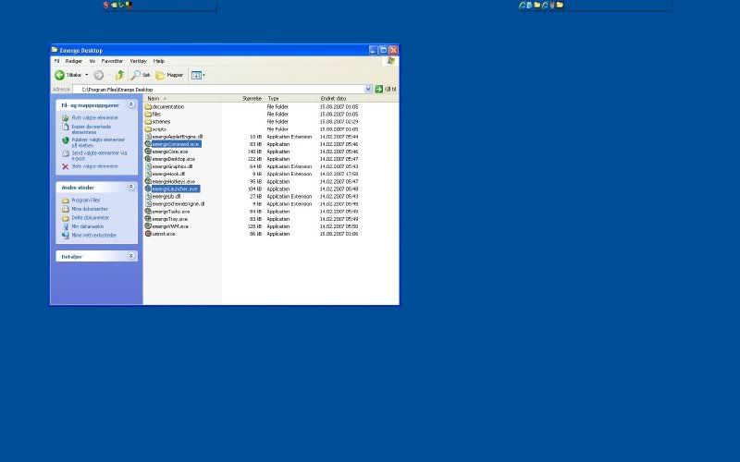Viewport: 740px width, 462px height.
Task: Expand the Detaljer panel
Action: pos(131,256)
